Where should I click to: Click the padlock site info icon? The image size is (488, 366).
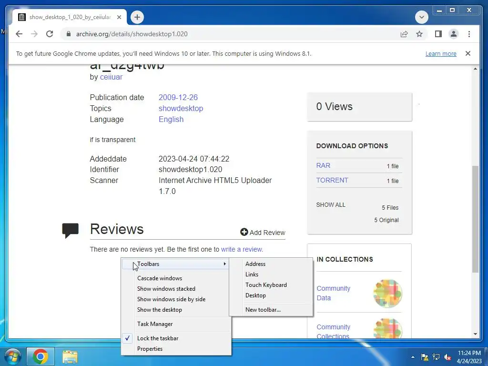pos(69,34)
